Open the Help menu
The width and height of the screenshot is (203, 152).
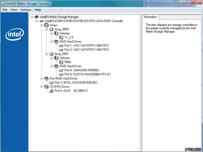(x=38, y=10)
